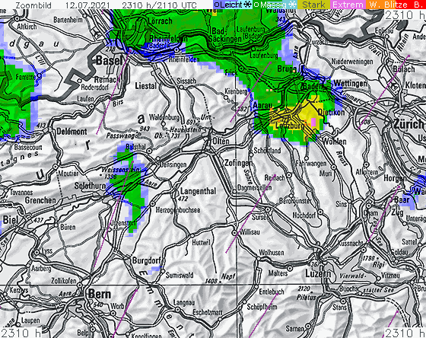Select the 12.07.2021 date text
This screenshot has height=338, width=426.
pos(87,5)
